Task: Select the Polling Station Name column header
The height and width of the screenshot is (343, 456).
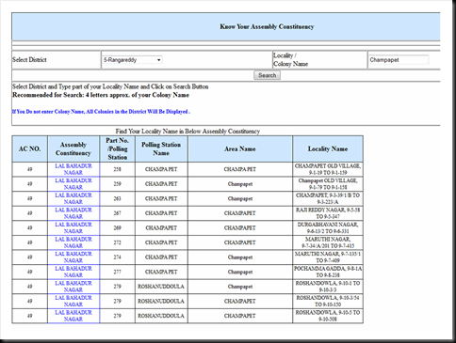Action: tap(161, 148)
